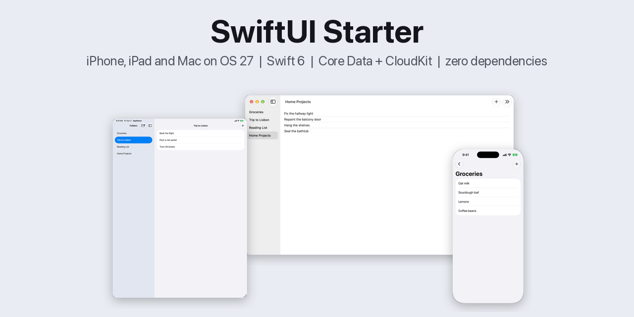Click the 'Trip to Lisbon' title on iPad
The height and width of the screenshot is (317, 634).
(201, 126)
